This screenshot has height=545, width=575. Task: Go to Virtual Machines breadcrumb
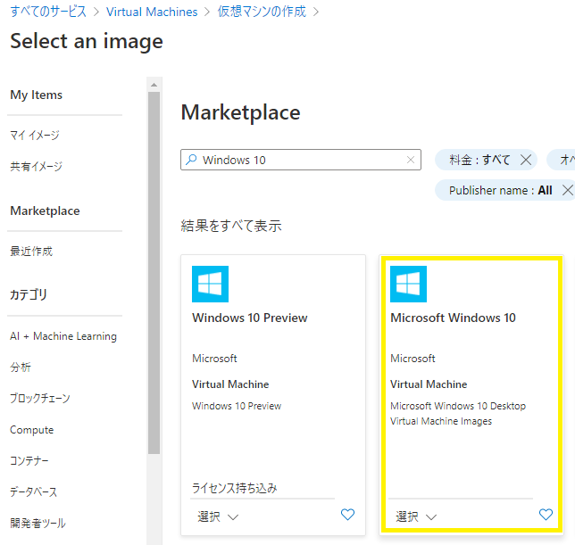pos(152,12)
